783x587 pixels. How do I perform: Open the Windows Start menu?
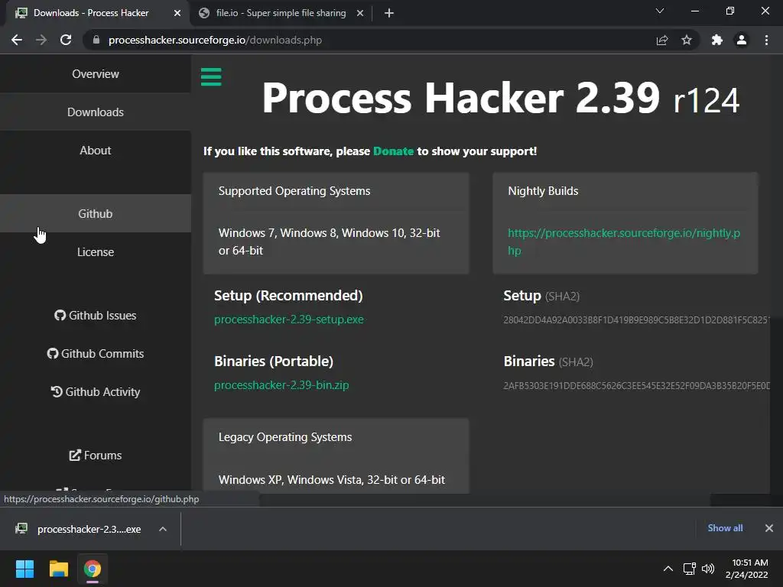pos(24,569)
